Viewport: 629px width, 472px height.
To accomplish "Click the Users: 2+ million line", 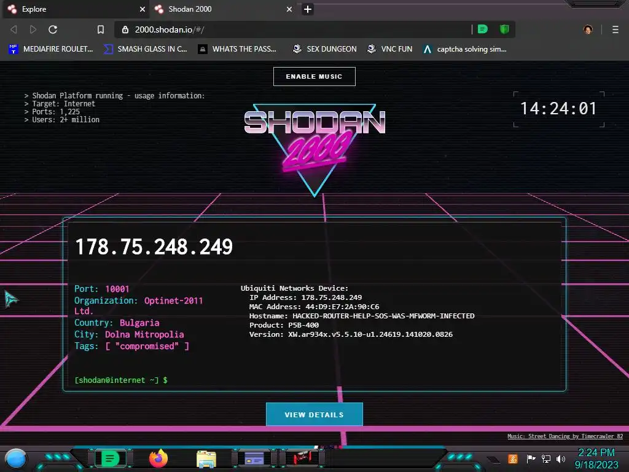I will point(62,120).
